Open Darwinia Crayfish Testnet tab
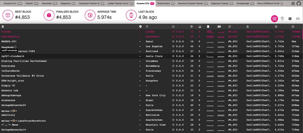This screenshot has height=133, width=303. pos(193,4)
